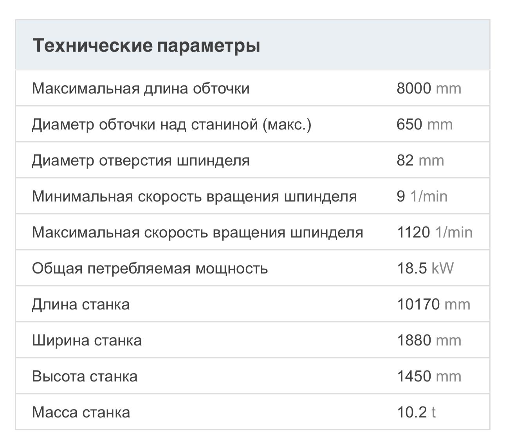Click the 1880 mm value
This screenshot has height=446, width=505.
coord(429,340)
